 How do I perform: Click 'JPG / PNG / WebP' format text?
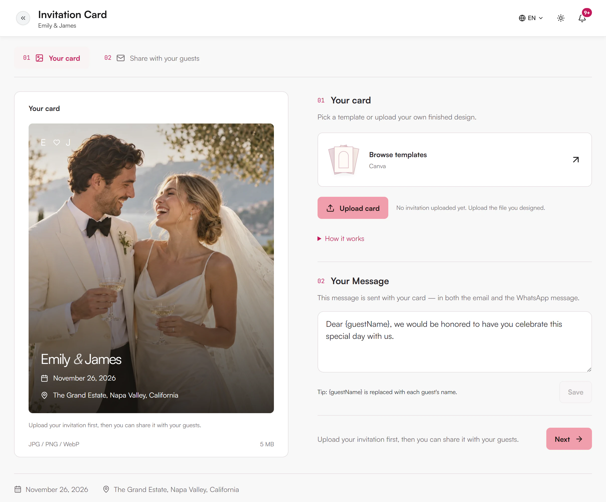click(54, 444)
